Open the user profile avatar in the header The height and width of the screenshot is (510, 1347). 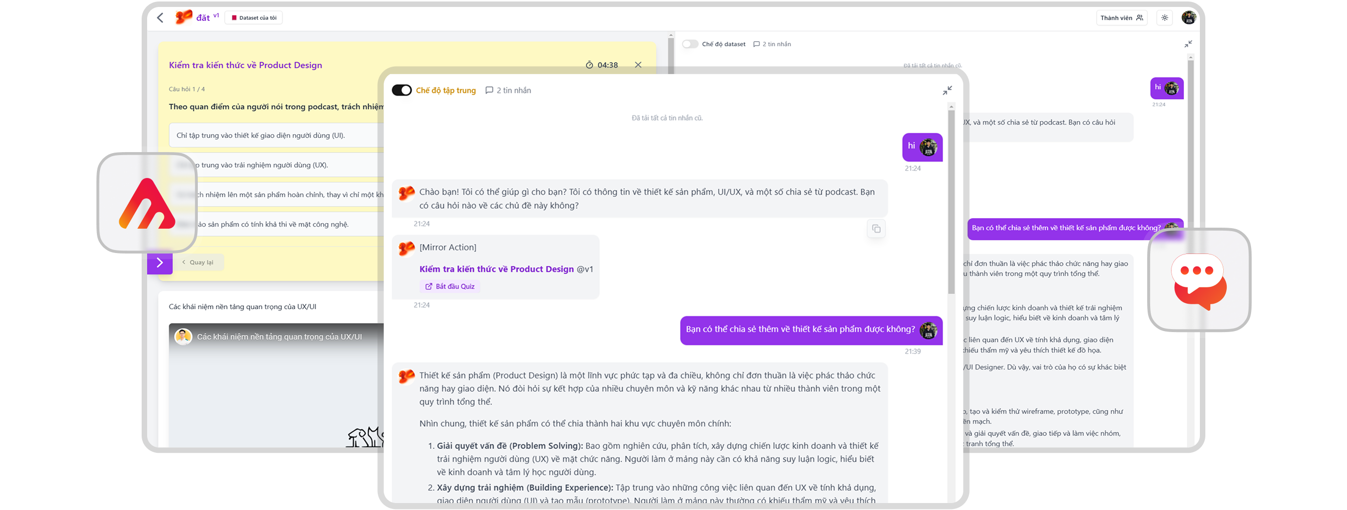tap(1188, 18)
